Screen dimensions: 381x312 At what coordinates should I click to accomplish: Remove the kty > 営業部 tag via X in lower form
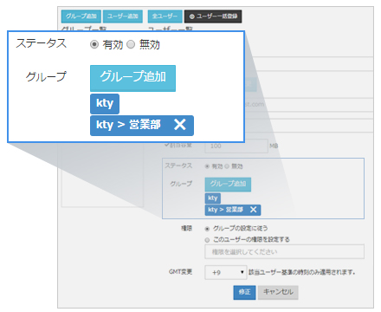click(253, 210)
